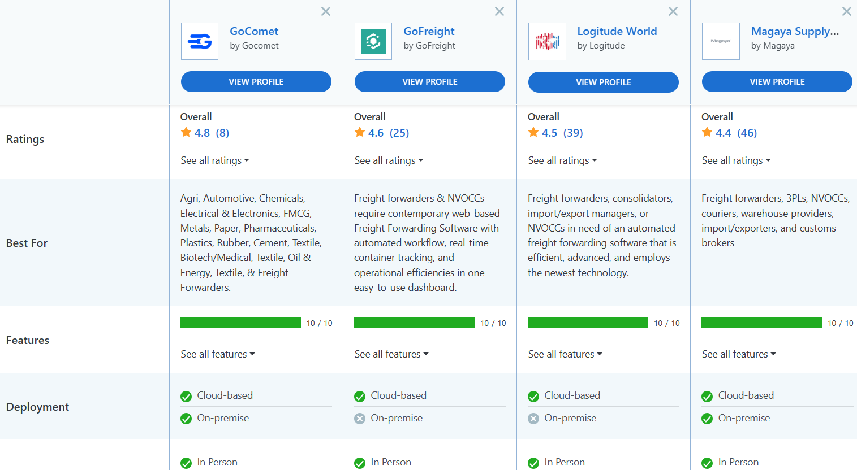This screenshot has width=857, height=470.
Task: Expand See all features for GoComet
Action: (218, 354)
